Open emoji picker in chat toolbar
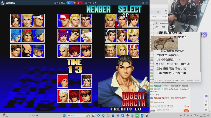 point(151,106)
